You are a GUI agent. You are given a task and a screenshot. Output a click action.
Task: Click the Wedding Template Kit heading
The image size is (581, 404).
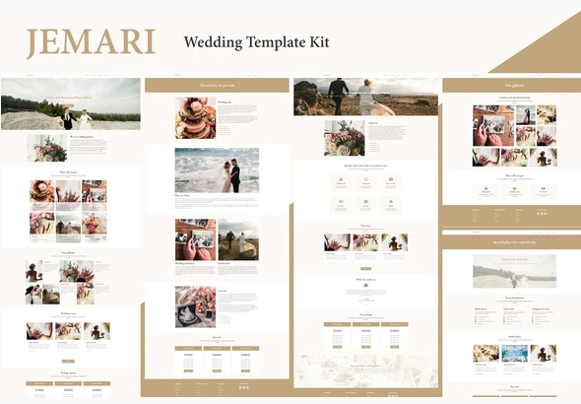coord(256,42)
